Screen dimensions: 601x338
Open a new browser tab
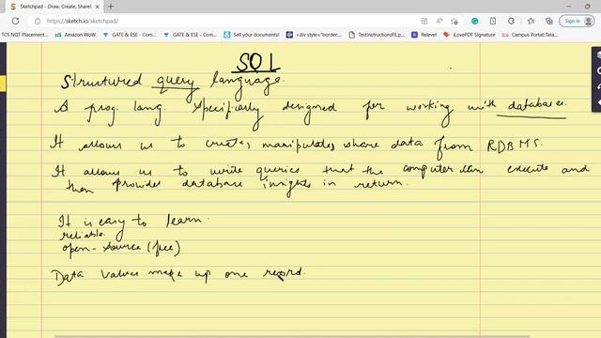pos(111,7)
